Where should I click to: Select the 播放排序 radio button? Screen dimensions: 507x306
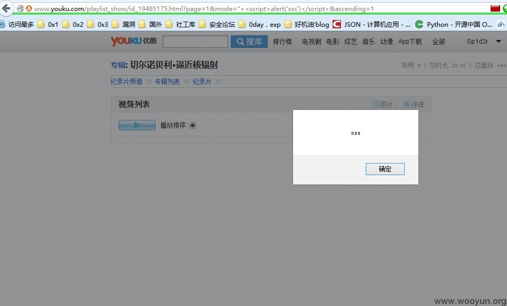pyautogui.click(x=193, y=125)
